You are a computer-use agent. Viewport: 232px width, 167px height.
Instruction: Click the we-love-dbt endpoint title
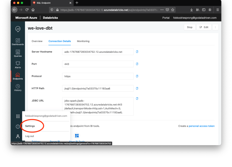point(40,28)
